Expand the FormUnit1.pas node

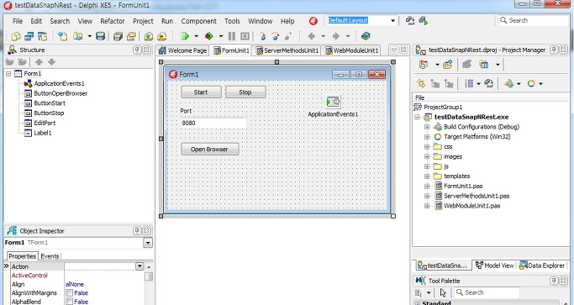427,186
